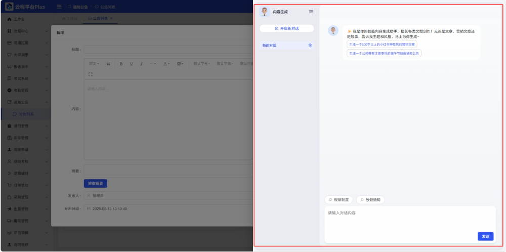Click the 标题 input field

(x=168, y=50)
